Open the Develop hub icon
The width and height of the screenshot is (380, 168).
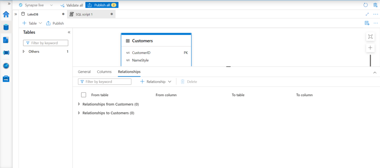(x=6, y=40)
